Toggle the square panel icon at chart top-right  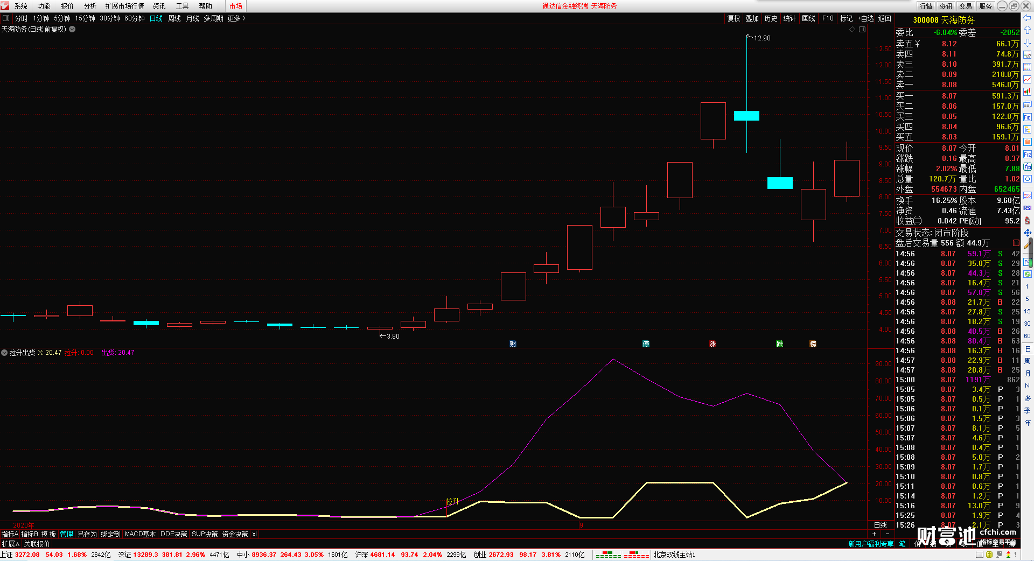point(862,30)
